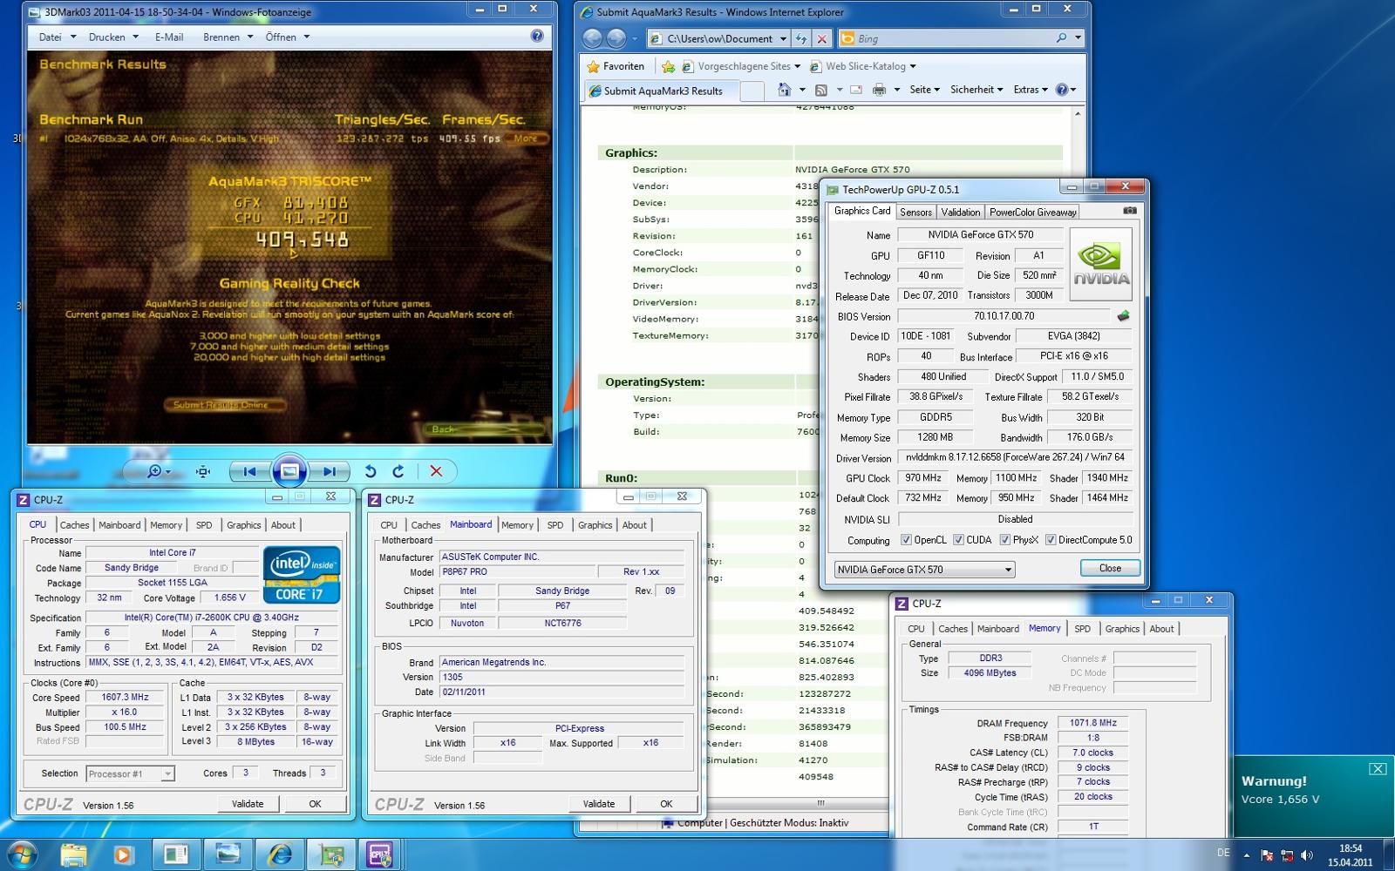Screen dimensions: 1395x871
Task: Click the IE address bar field
Action: 718,38
